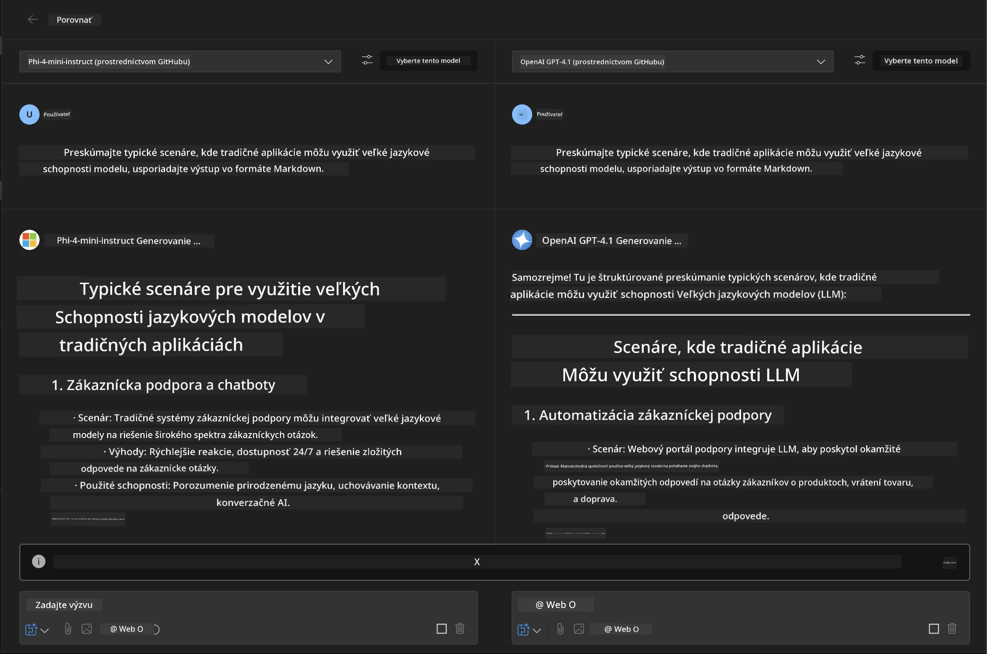Click the tradičných aplikáciách heading line
987x654 pixels.
tap(151, 345)
